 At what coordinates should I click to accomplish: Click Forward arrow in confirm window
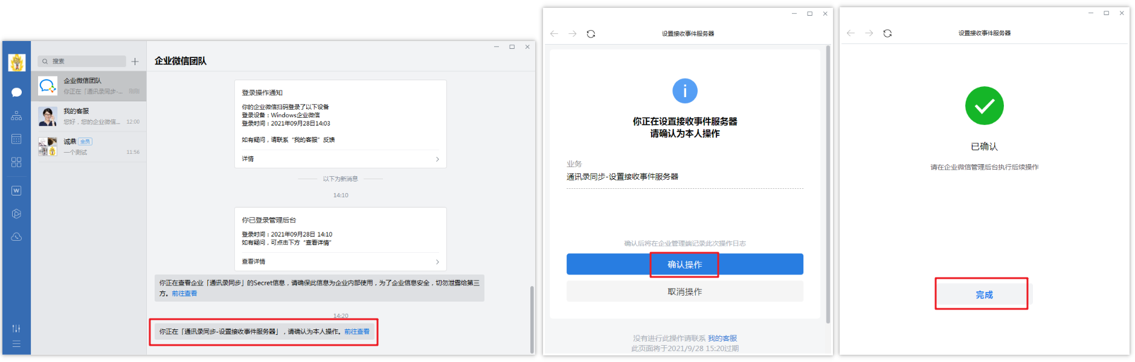572,34
